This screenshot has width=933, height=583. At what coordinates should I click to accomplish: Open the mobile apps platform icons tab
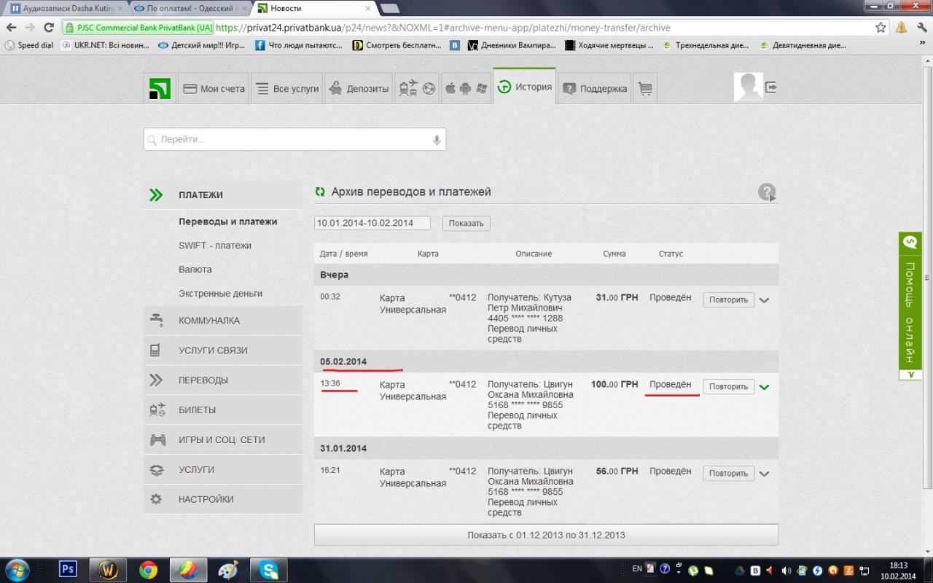(x=466, y=88)
